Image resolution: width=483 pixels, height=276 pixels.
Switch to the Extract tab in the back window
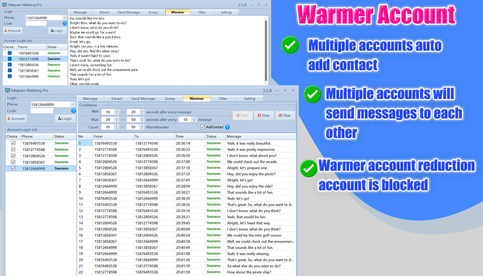[105, 12]
